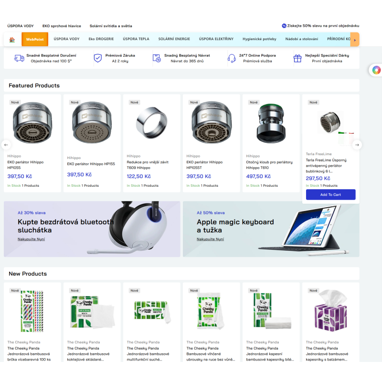Click the headset online support icon
Viewport: 382px width, 382px height.
pos(232,58)
